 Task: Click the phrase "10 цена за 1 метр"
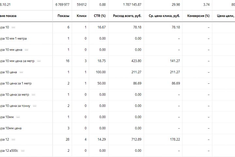click(16, 83)
